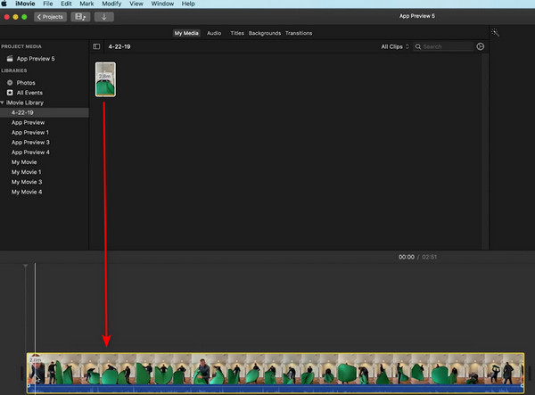Select the 4-22-19 event in sidebar
Image resolution: width=535 pixels, height=395 pixels.
coord(45,112)
